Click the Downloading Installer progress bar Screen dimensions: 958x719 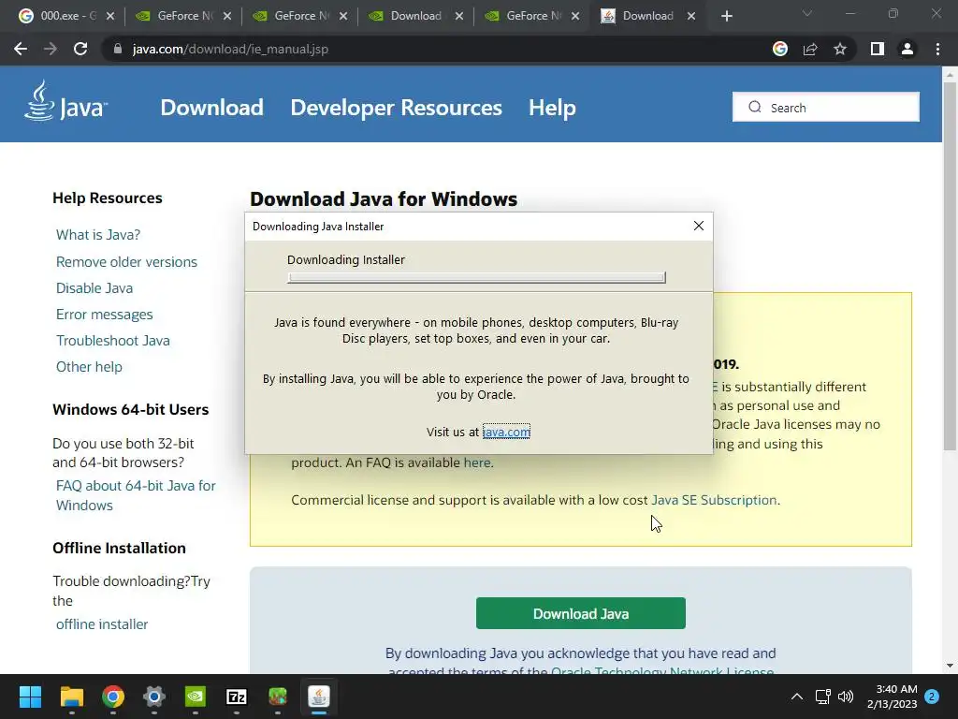[x=476, y=277]
